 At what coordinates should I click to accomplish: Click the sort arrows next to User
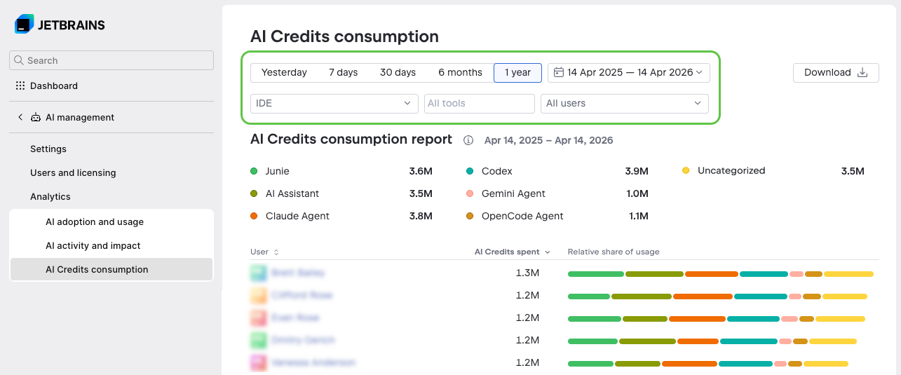276,252
